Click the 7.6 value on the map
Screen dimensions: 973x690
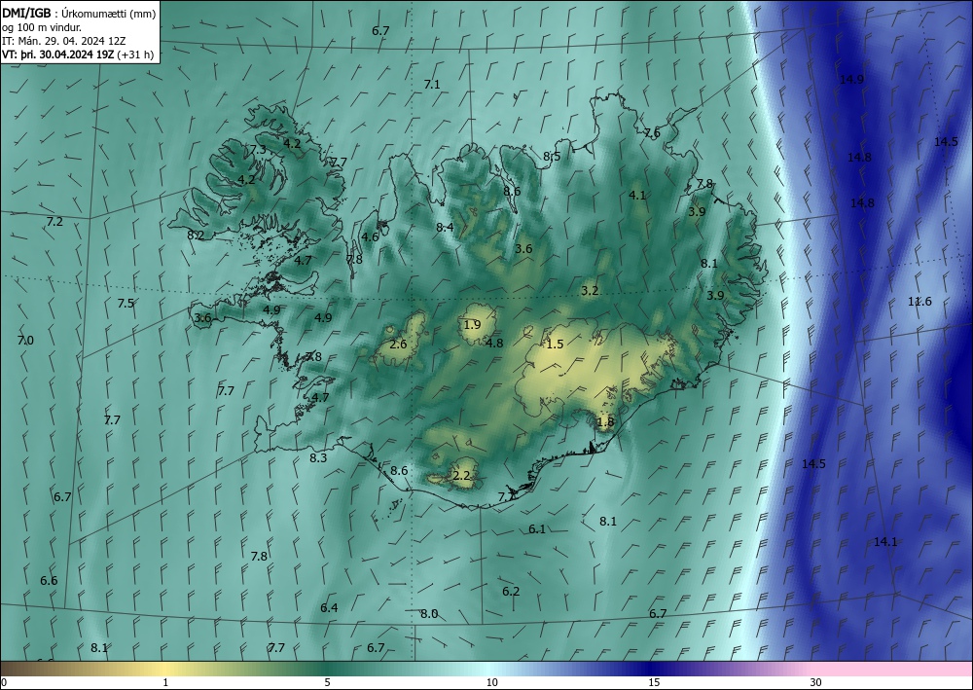coord(652,132)
